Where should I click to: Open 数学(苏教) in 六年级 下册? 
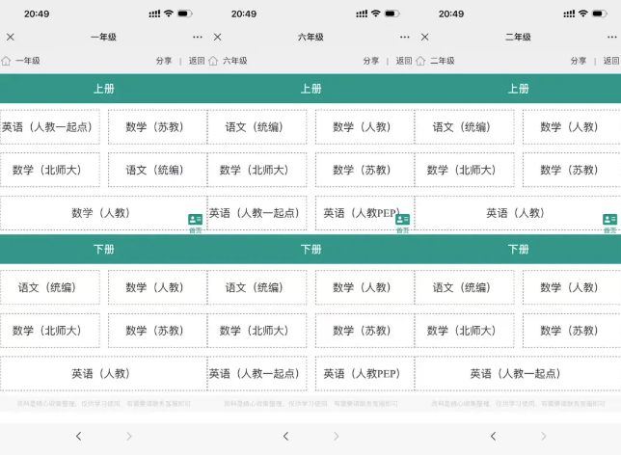tap(364, 331)
